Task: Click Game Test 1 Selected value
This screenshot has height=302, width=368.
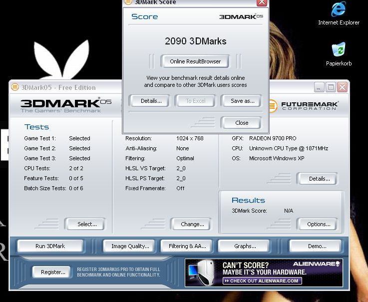Action: tap(79, 138)
